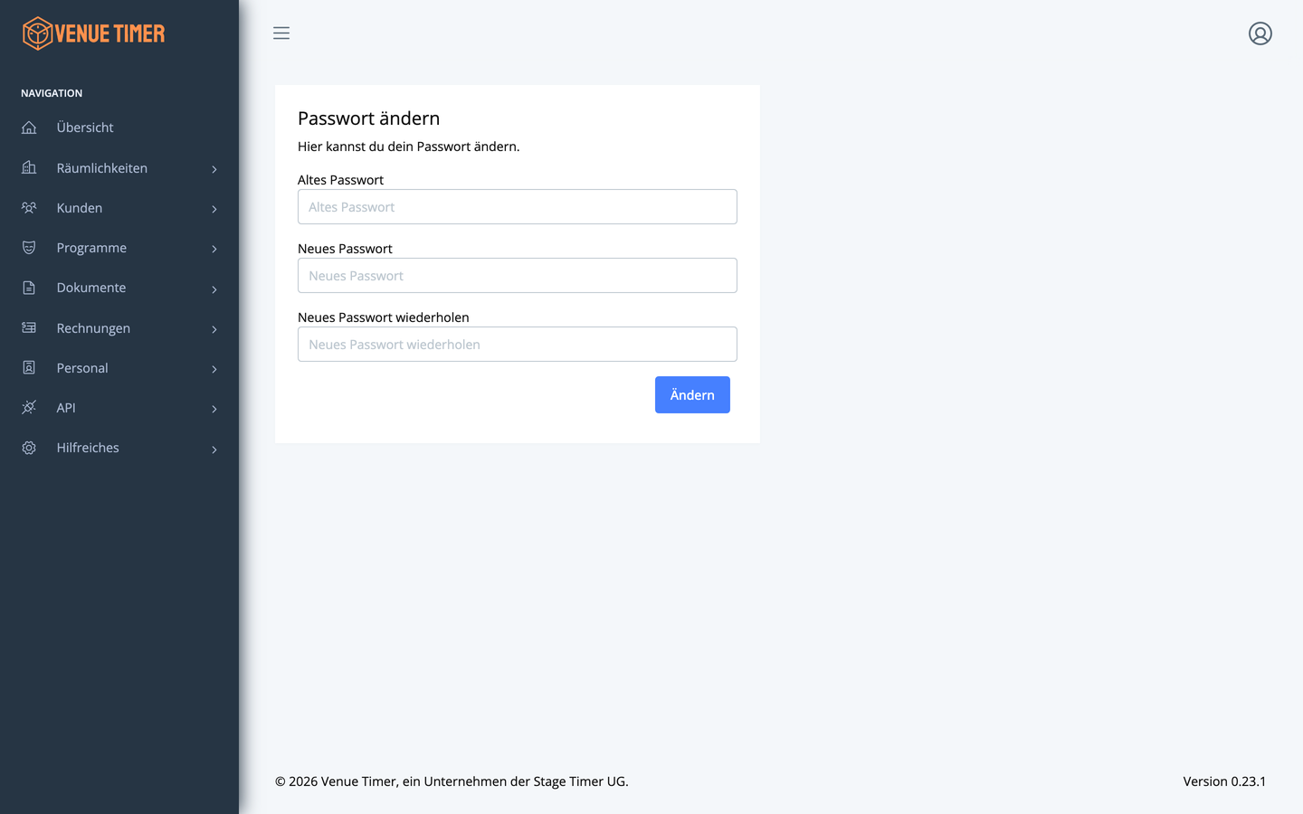Click the blue Ändern button
Viewport: 1303px width, 814px height.
pos(692,394)
